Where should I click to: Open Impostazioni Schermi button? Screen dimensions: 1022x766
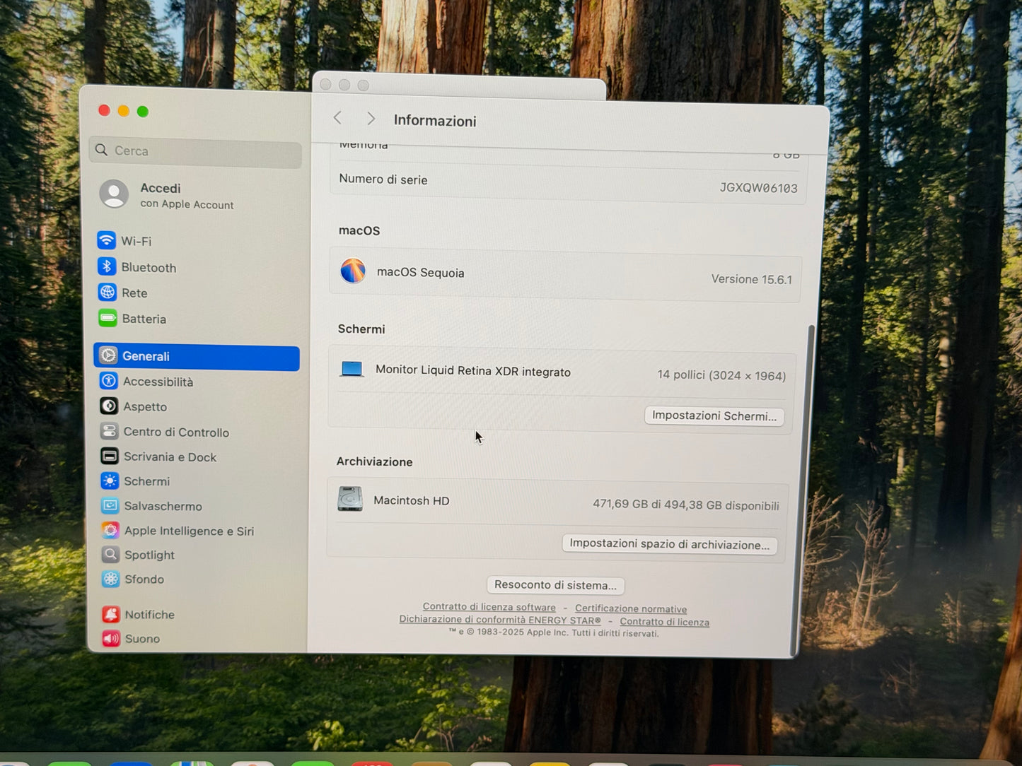click(714, 416)
